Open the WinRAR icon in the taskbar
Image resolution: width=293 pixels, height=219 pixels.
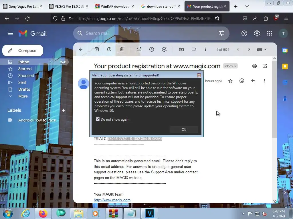click(113, 213)
